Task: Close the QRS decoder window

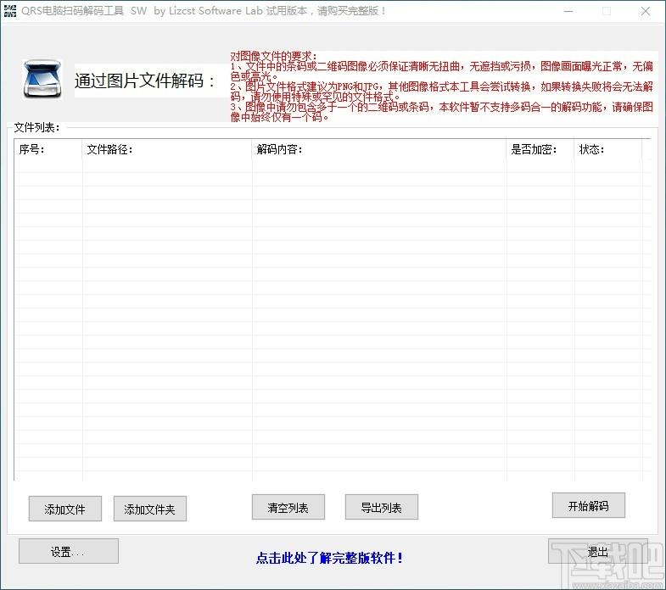Action: point(645,12)
